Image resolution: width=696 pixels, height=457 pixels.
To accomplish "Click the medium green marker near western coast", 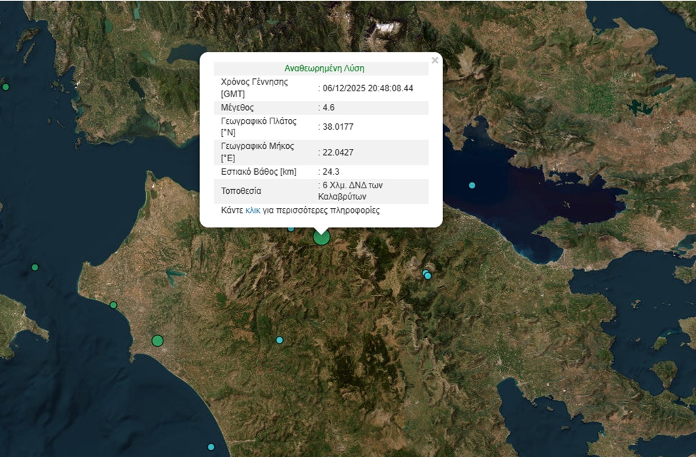I will click(x=158, y=340).
